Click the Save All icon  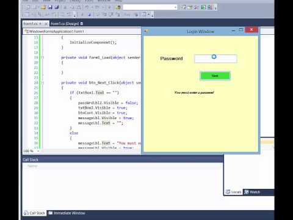[x=56, y=7]
